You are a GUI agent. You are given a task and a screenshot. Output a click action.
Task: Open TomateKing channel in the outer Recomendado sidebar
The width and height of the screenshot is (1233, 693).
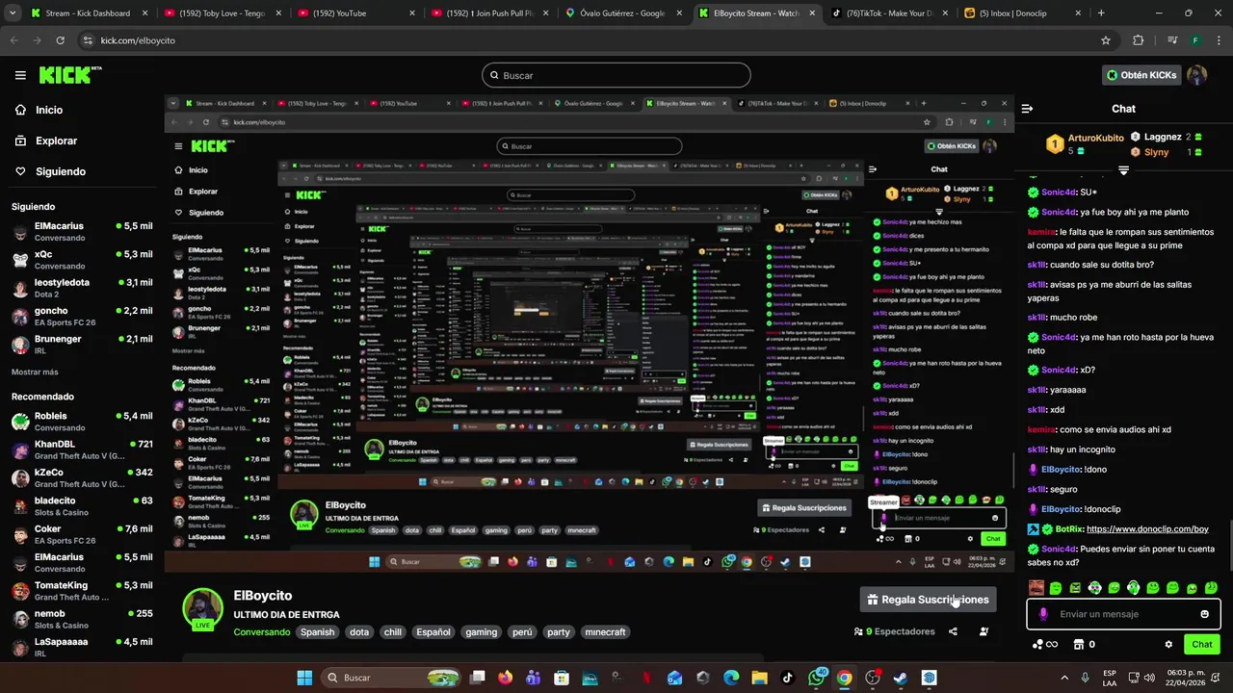tap(82, 590)
